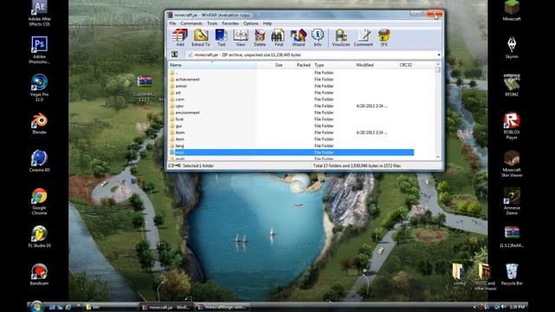
Task: Click the Find toolbar icon
Action: (x=278, y=37)
